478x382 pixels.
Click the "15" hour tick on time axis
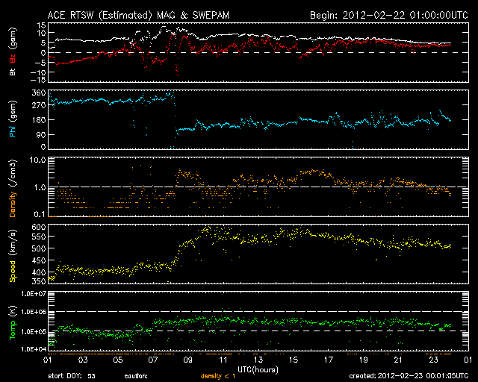tap(294, 360)
